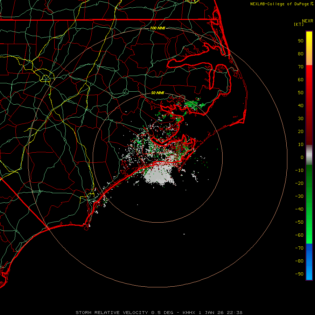Screen dimensions: 315x315
Task: Click the 50 value on velocity scale
Action: click(x=301, y=93)
